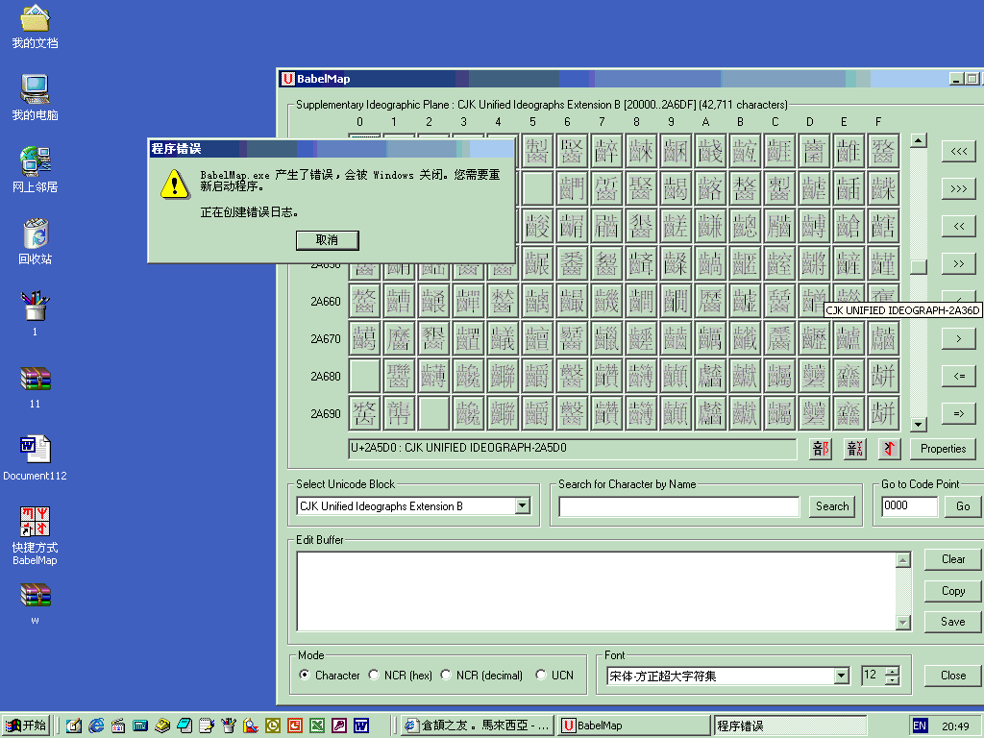984x738 pixels.
Task: Click the >> navigation button
Action: pos(959,263)
